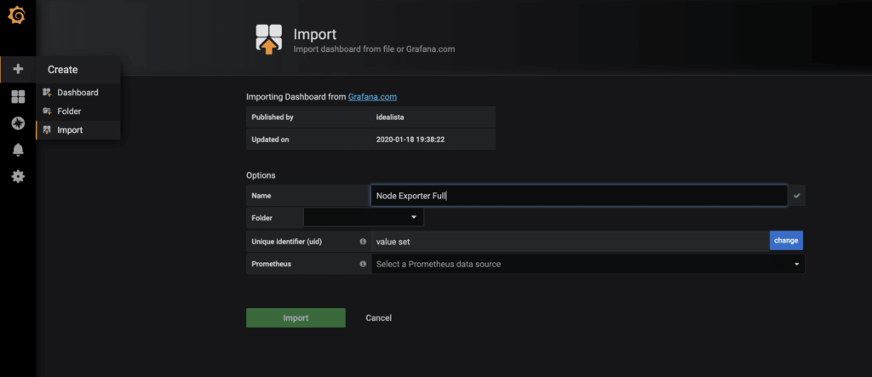This screenshot has width=872, height=377.
Task: Open the Alerting bell icon
Action: click(18, 150)
